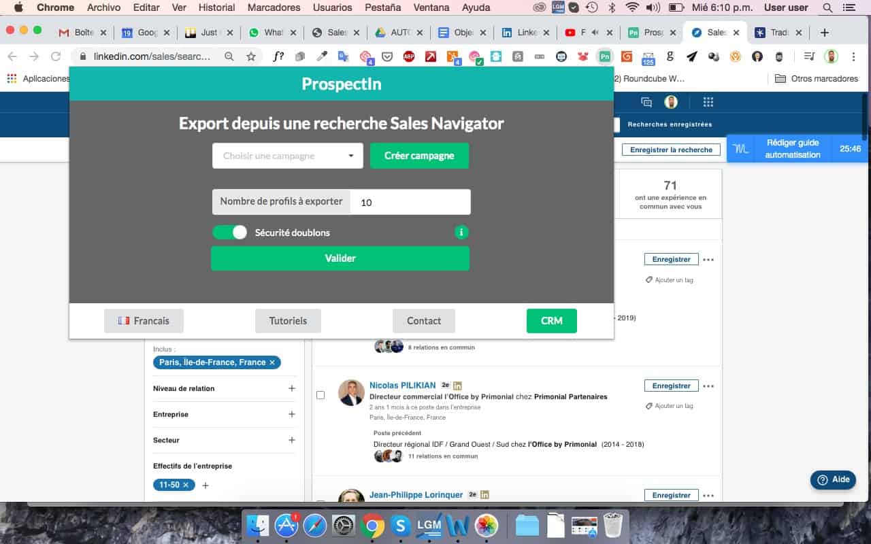Open LinkedIn apps grid icon
Screen dimensions: 871x544
tap(708, 102)
